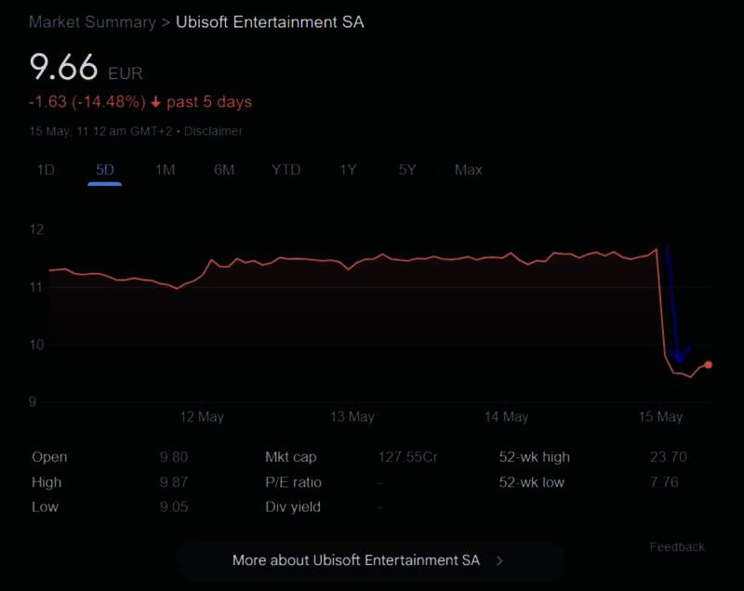View the 1Y price history

pyautogui.click(x=346, y=170)
